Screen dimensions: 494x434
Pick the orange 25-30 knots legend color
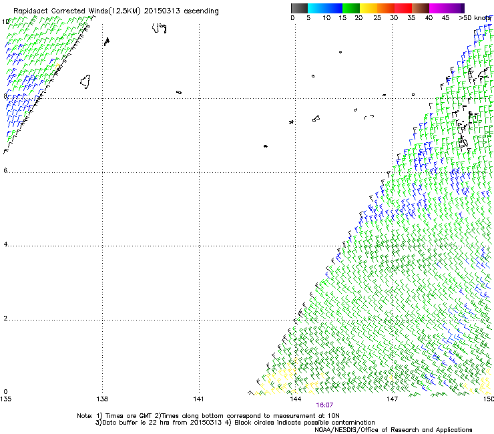point(386,8)
